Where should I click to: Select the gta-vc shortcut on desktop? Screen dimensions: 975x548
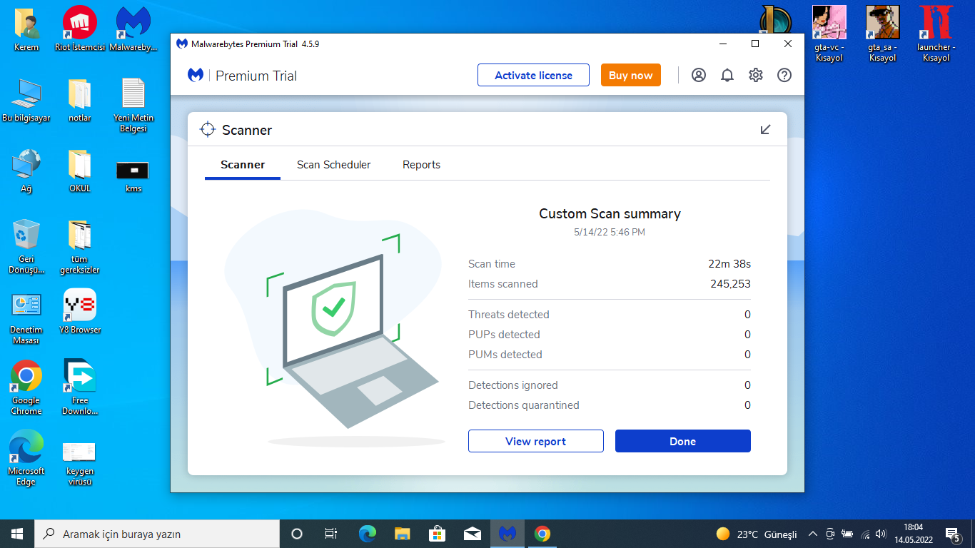(x=829, y=34)
